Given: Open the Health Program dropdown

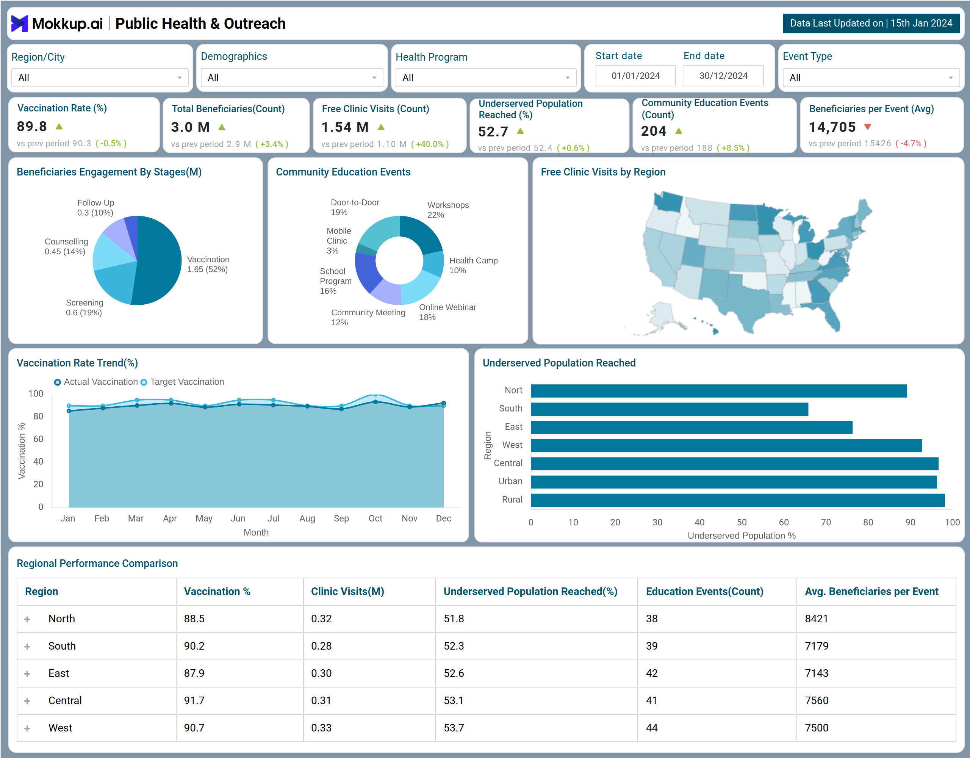Looking at the screenshot, I should pos(486,78).
